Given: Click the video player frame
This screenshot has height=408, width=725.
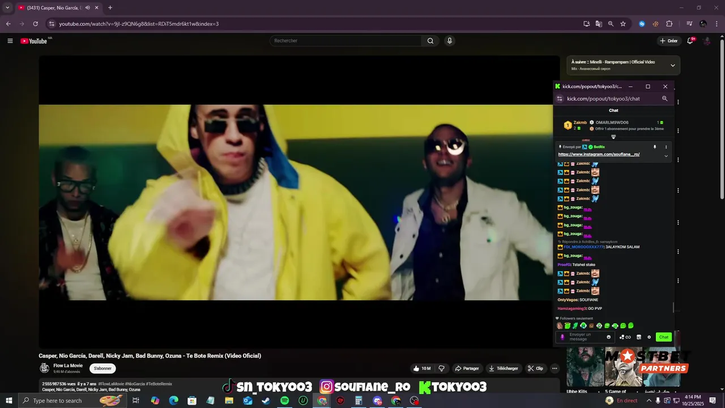Looking at the screenshot, I should pos(299,202).
